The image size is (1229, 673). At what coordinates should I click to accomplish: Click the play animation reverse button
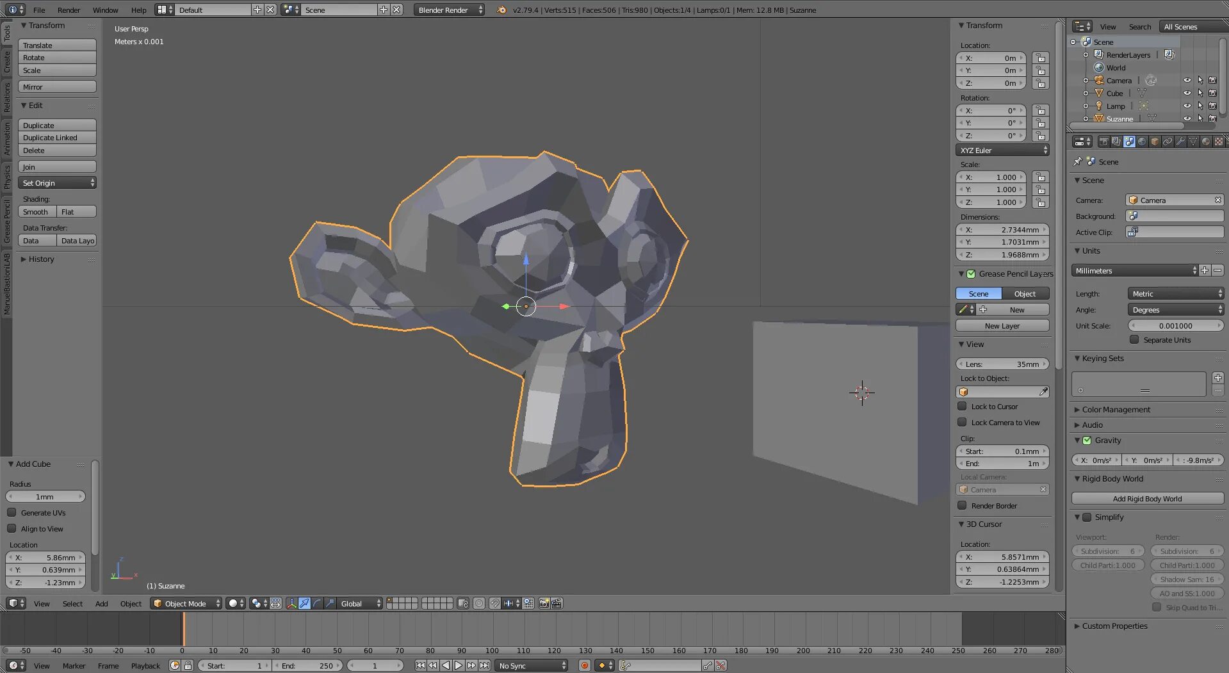tap(446, 665)
